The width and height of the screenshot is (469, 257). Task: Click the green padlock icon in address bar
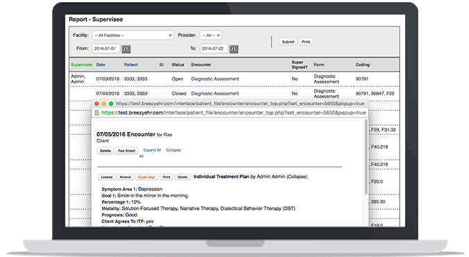click(x=97, y=113)
